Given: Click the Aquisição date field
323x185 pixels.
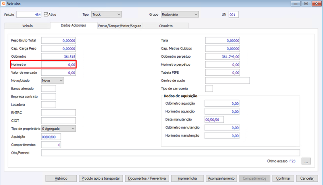Looking at the screenshot, I should (51, 137).
